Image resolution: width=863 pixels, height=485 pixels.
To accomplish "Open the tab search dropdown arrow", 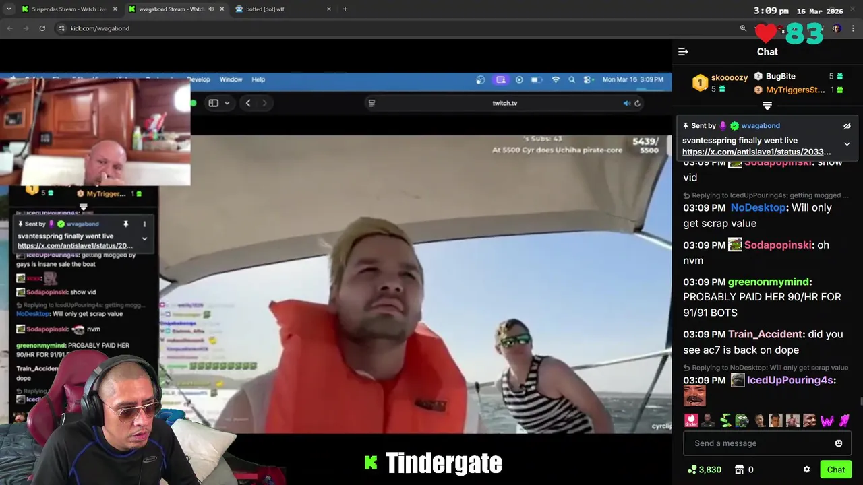I will click(8, 9).
